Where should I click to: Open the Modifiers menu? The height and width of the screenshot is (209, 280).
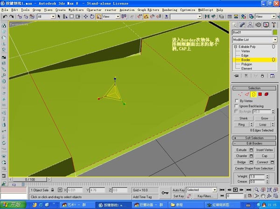[76, 10]
